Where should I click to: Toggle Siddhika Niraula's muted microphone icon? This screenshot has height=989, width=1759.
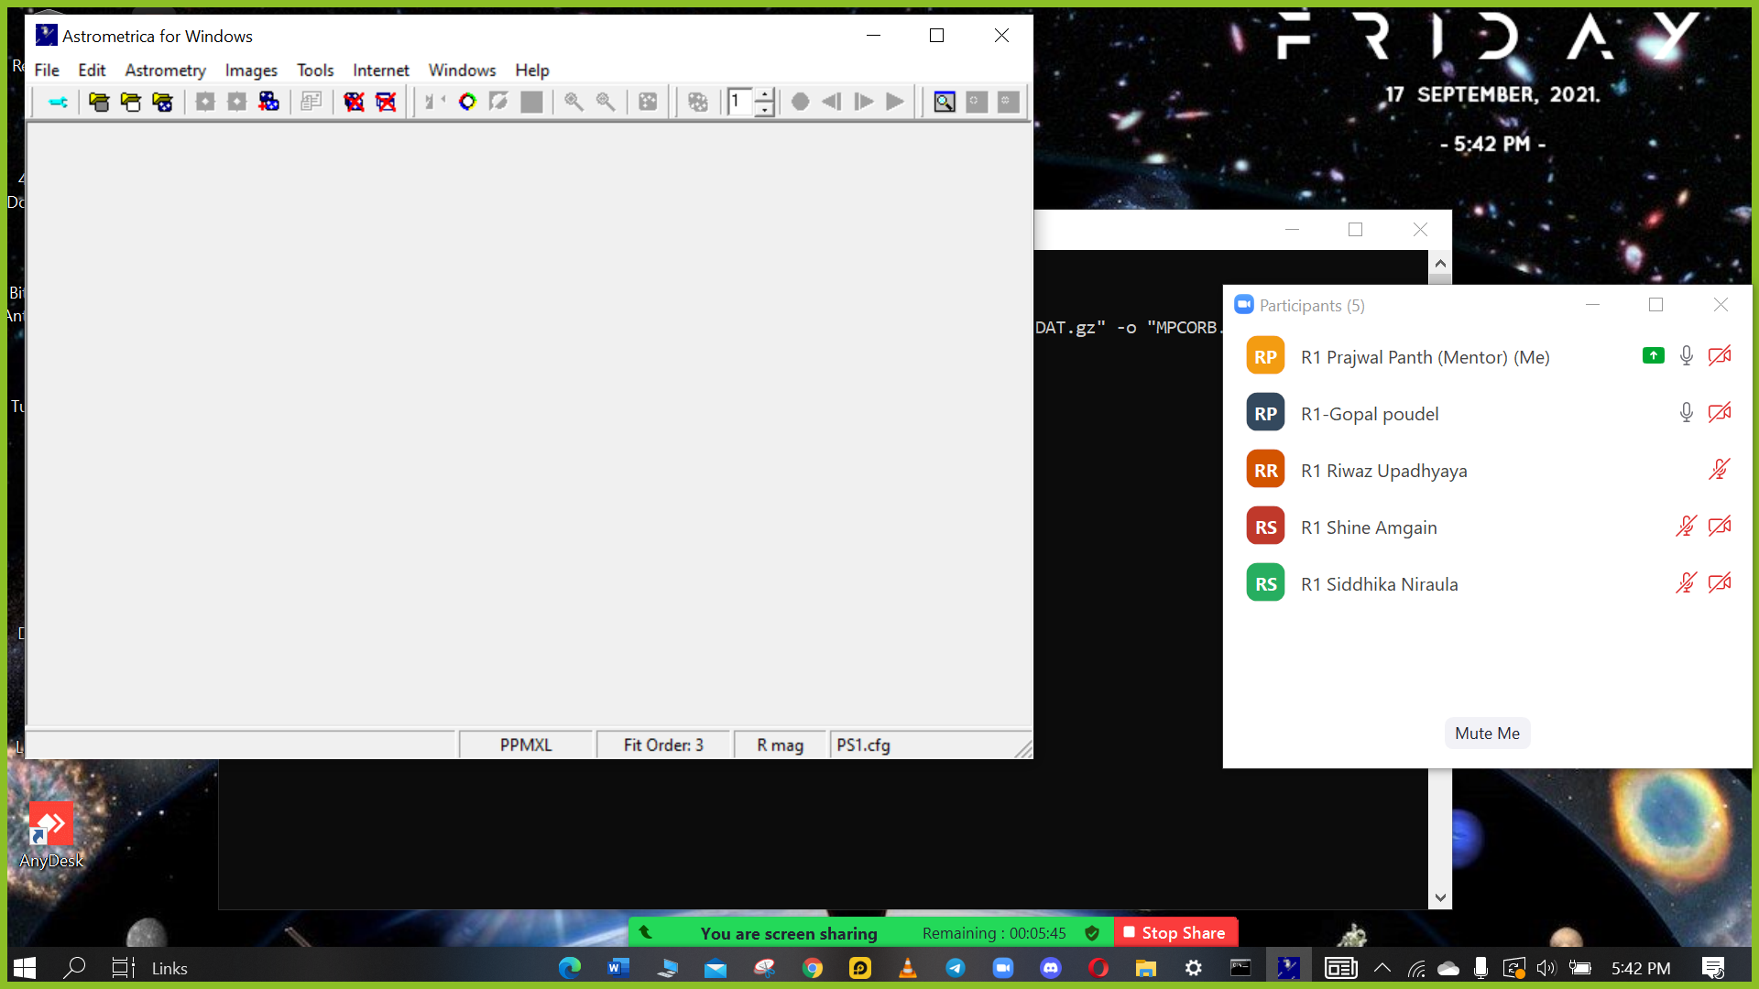1686,583
